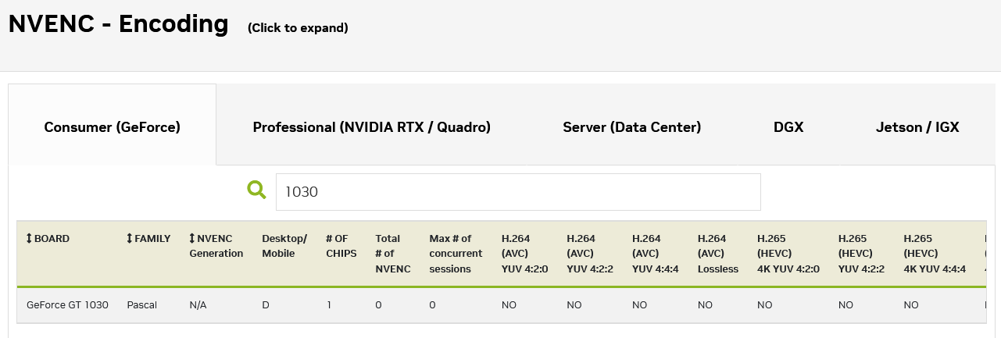Open the Server (Data Center) tab
Image resolution: width=1001 pixels, height=338 pixels.
click(632, 127)
